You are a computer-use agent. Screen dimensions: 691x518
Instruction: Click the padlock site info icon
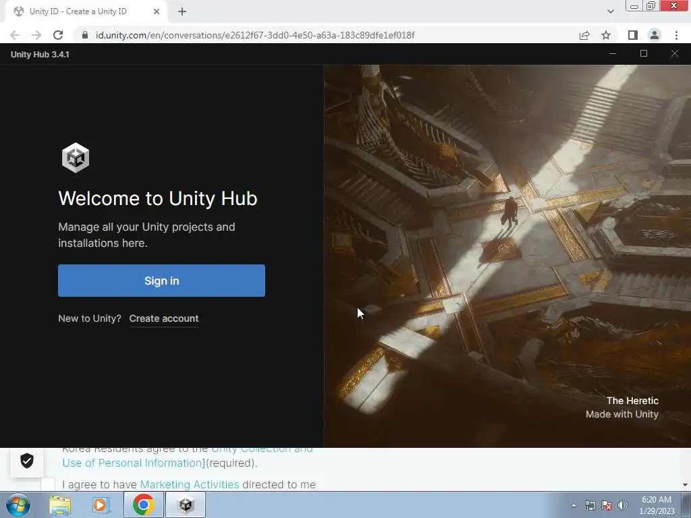click(85, 35)
